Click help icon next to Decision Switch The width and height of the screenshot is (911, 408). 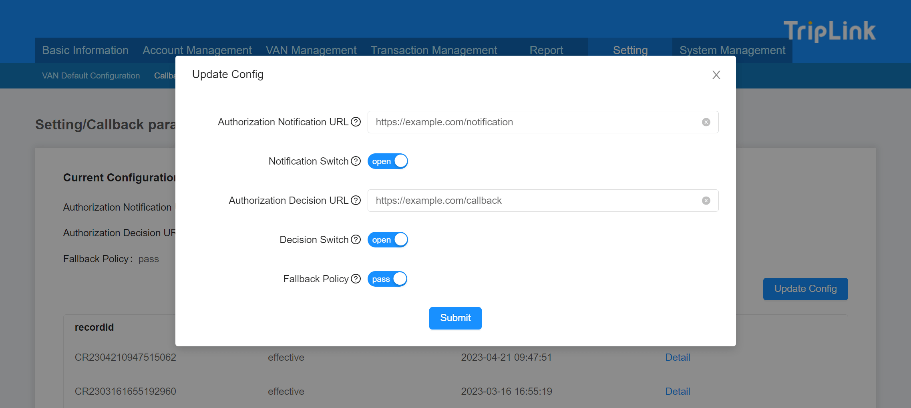pyautogui.click(x=356, y=239)
